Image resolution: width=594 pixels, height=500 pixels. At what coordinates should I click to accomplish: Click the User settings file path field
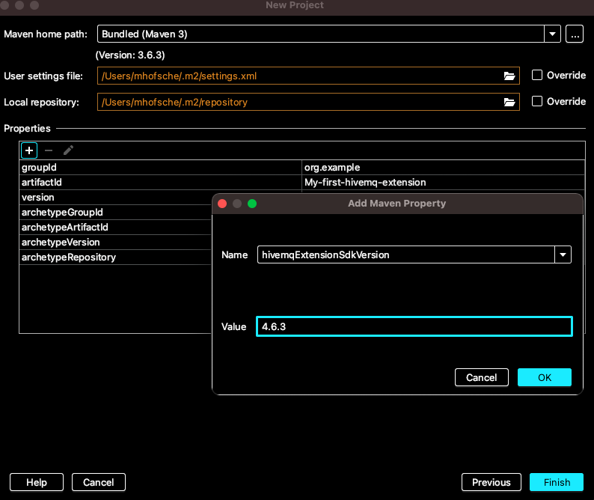(299, 76)
